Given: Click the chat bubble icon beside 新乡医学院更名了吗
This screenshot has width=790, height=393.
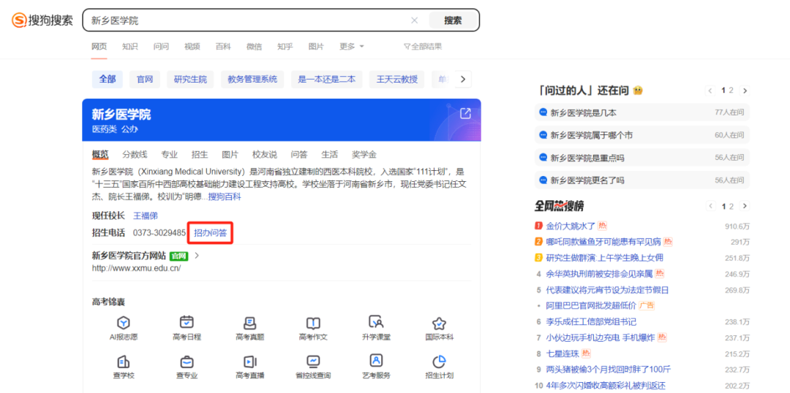Looking at the screenshot, I should pyautogui.click(x=543, y=180).
